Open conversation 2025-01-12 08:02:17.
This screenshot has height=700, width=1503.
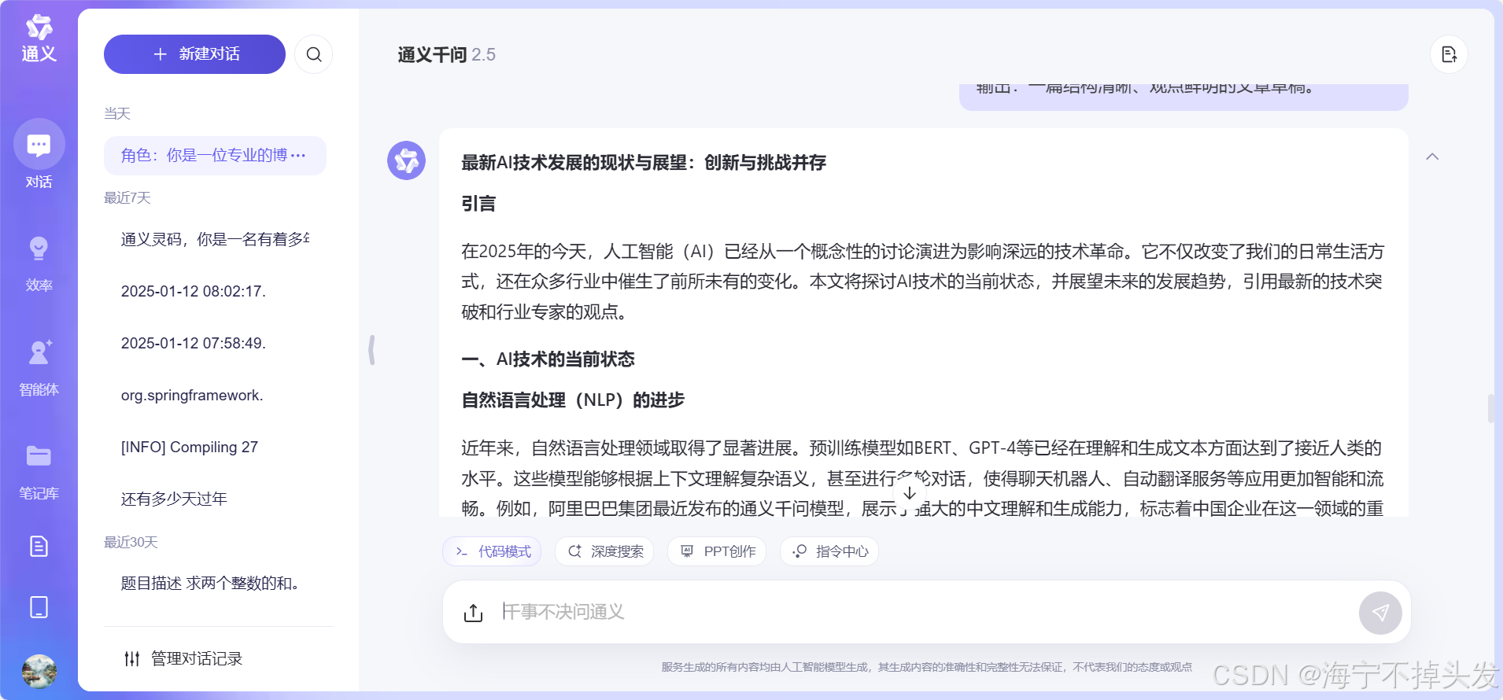click(x=215, y=291)
